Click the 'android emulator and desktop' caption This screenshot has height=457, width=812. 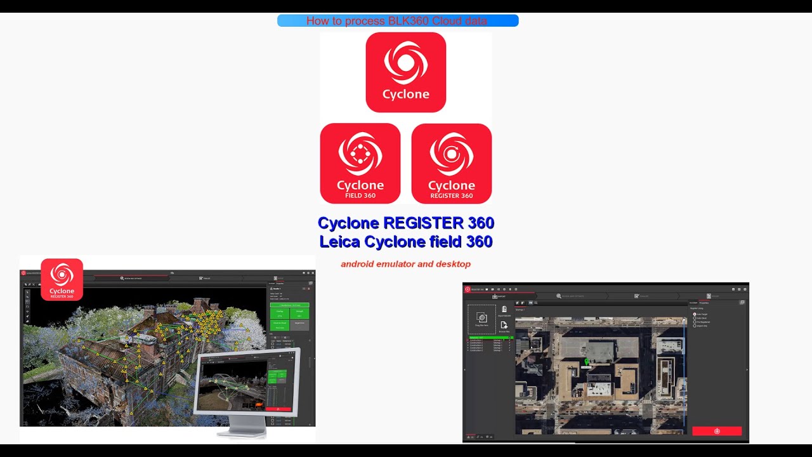point(406,264)
